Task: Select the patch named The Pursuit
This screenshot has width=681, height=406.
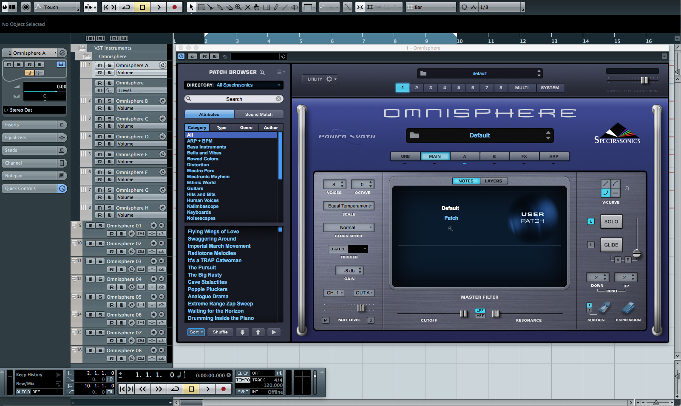Action: tap(202, 267)
